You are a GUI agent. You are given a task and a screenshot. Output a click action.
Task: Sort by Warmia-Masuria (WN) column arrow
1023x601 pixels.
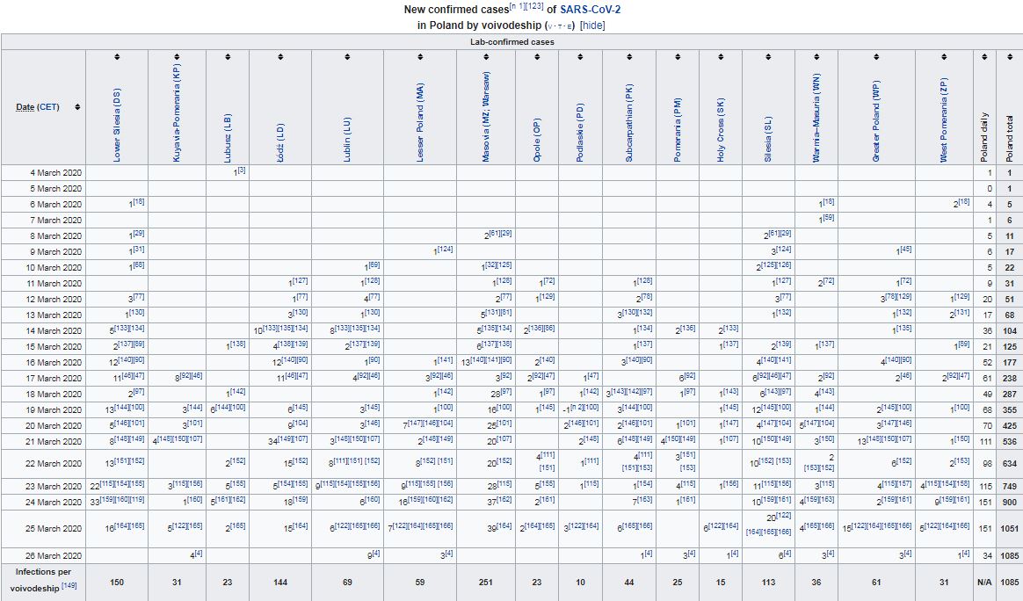pyautogui.click(x=816, y=57)
